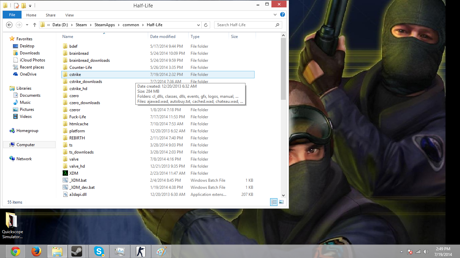Open OneDrive in the navigation pane

pyautogui.click(x=28, y=74)
